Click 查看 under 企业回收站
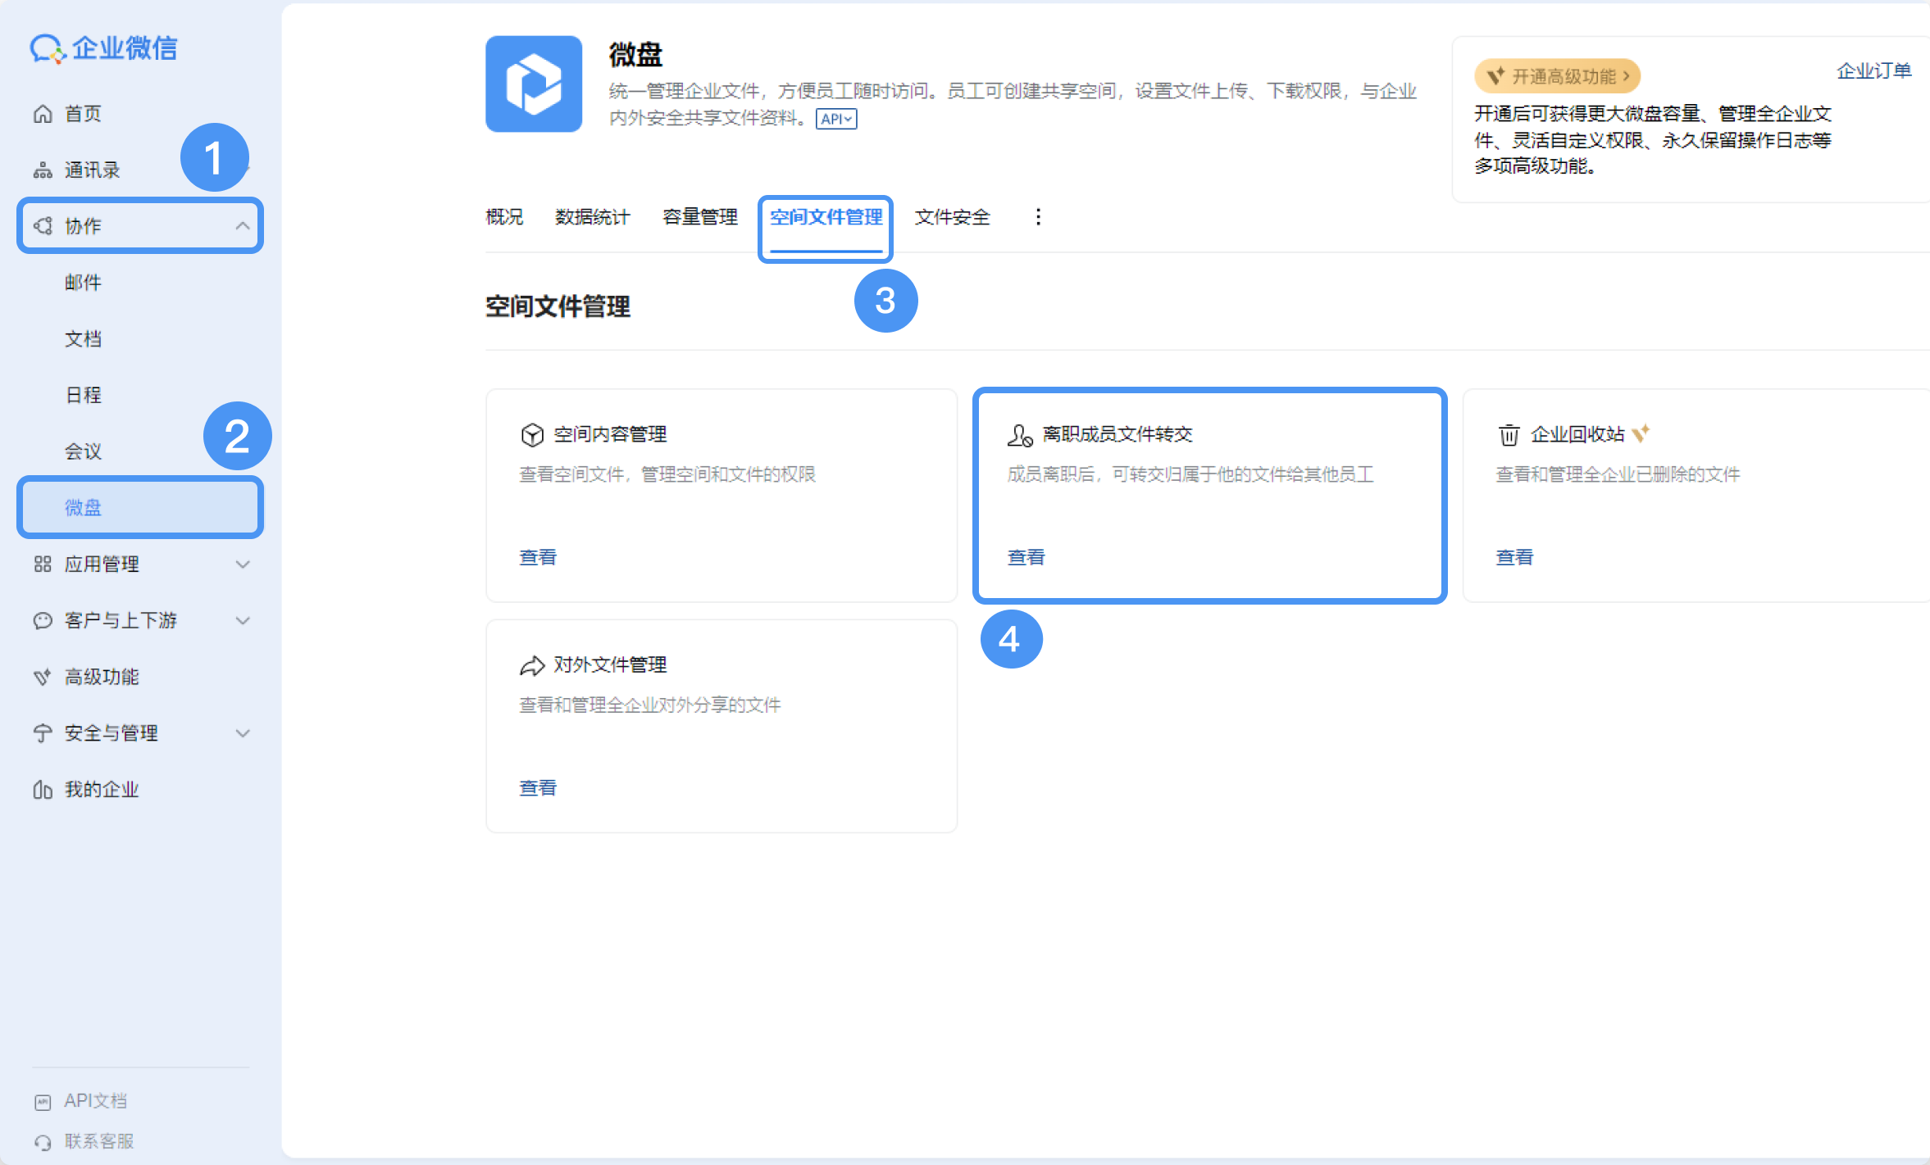Screen dimensions: 1930x1165 tap(1514, 558)
